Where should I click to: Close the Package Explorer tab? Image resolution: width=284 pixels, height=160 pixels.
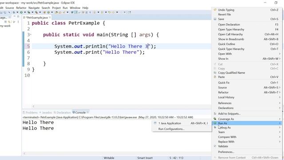pyautogui.click(x=10, y=17)
